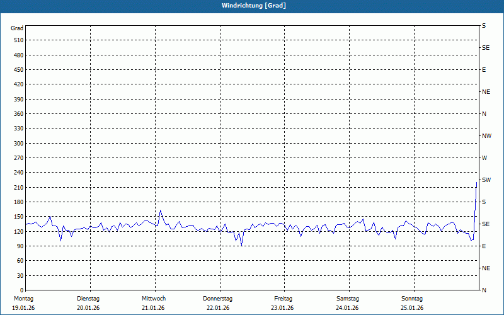Screen dimensions: 504x315
Task: Click the Montag day label
Action: [x=23, y=299]
